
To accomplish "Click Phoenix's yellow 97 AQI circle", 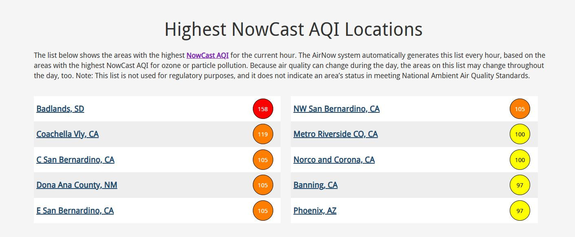I will point(520,211).
